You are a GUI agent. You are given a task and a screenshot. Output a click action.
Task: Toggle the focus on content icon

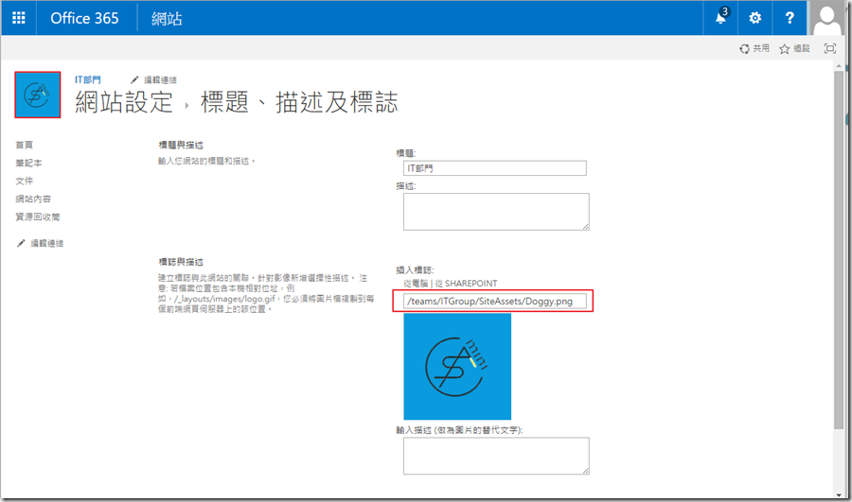[830, 48]
